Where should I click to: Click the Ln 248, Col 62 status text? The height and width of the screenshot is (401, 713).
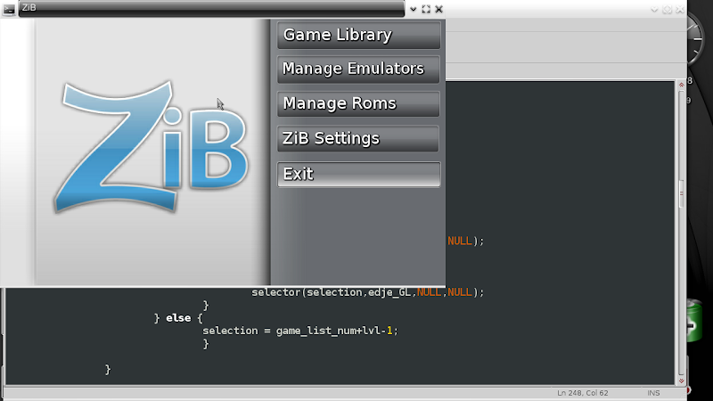point(583,393)
